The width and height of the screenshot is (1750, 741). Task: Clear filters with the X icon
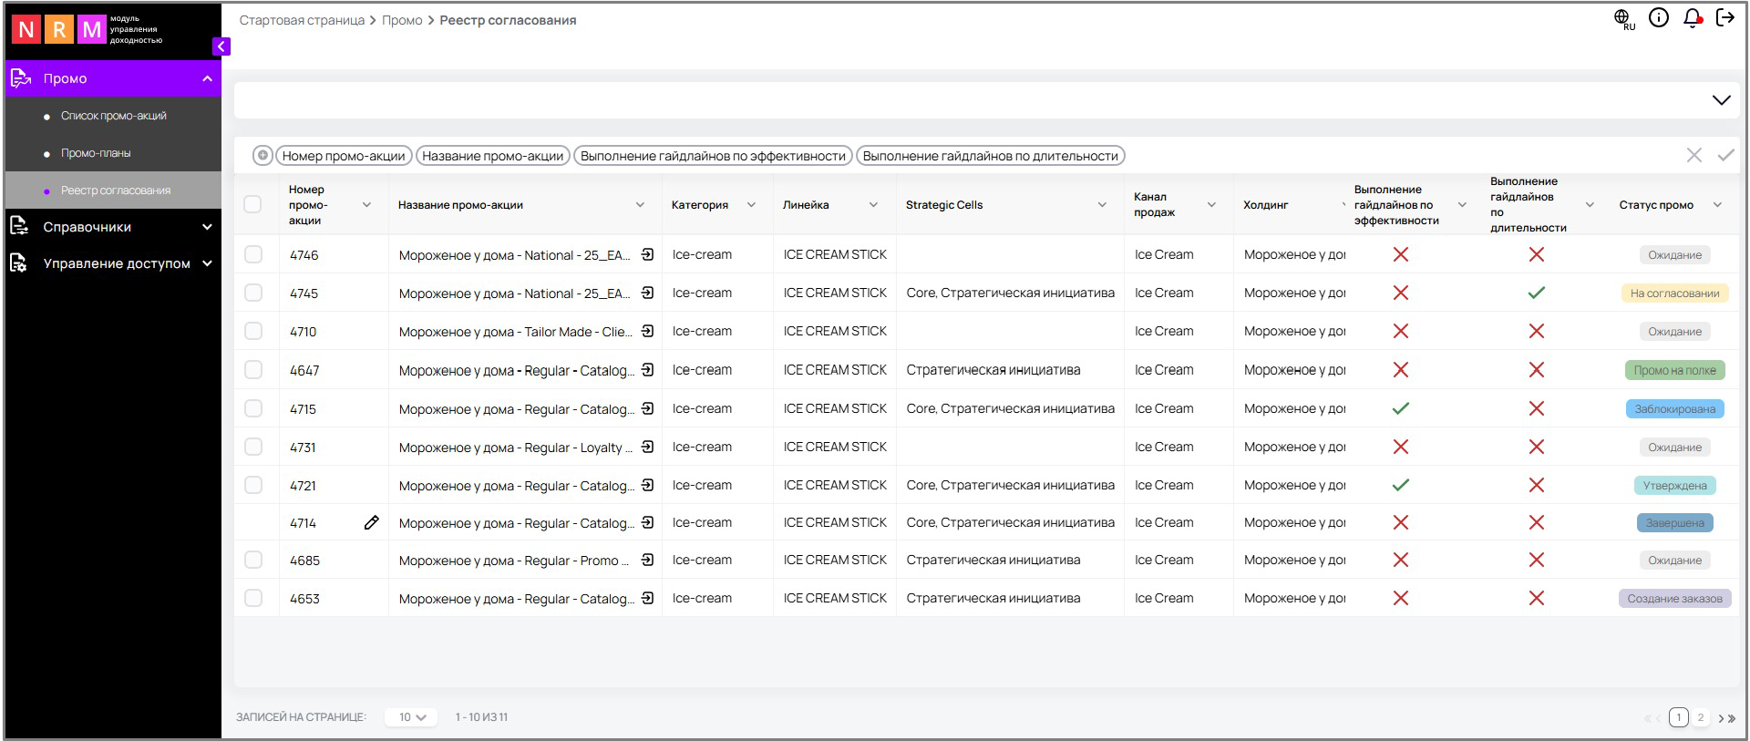pyautogui.click(x=1693, y=156)
